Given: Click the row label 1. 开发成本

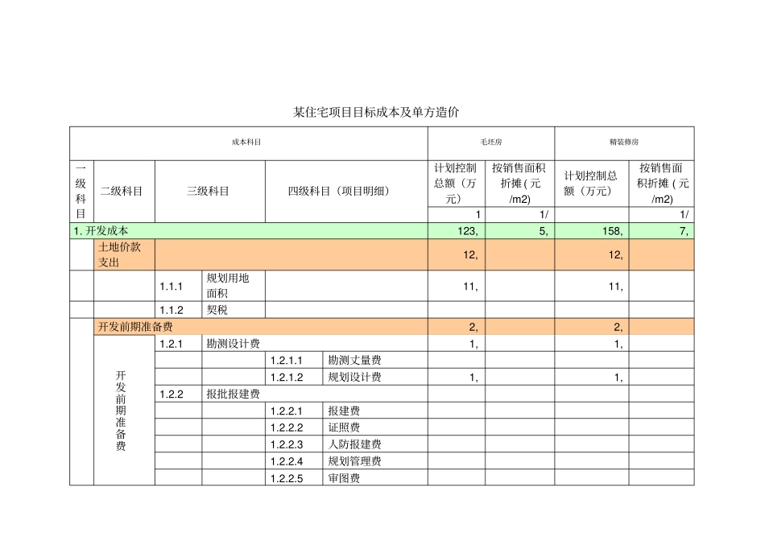Looking at the screenshot, I should [101, 231].
